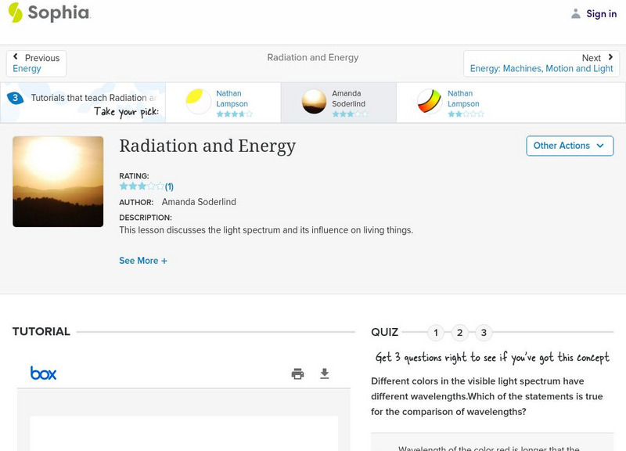Screen dimensions: 626x451
Task: Click the blue number 3 badge
Action: point(15,98)
